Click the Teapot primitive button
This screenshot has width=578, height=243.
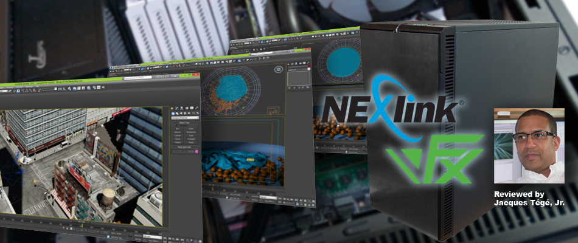coord(178,142)
